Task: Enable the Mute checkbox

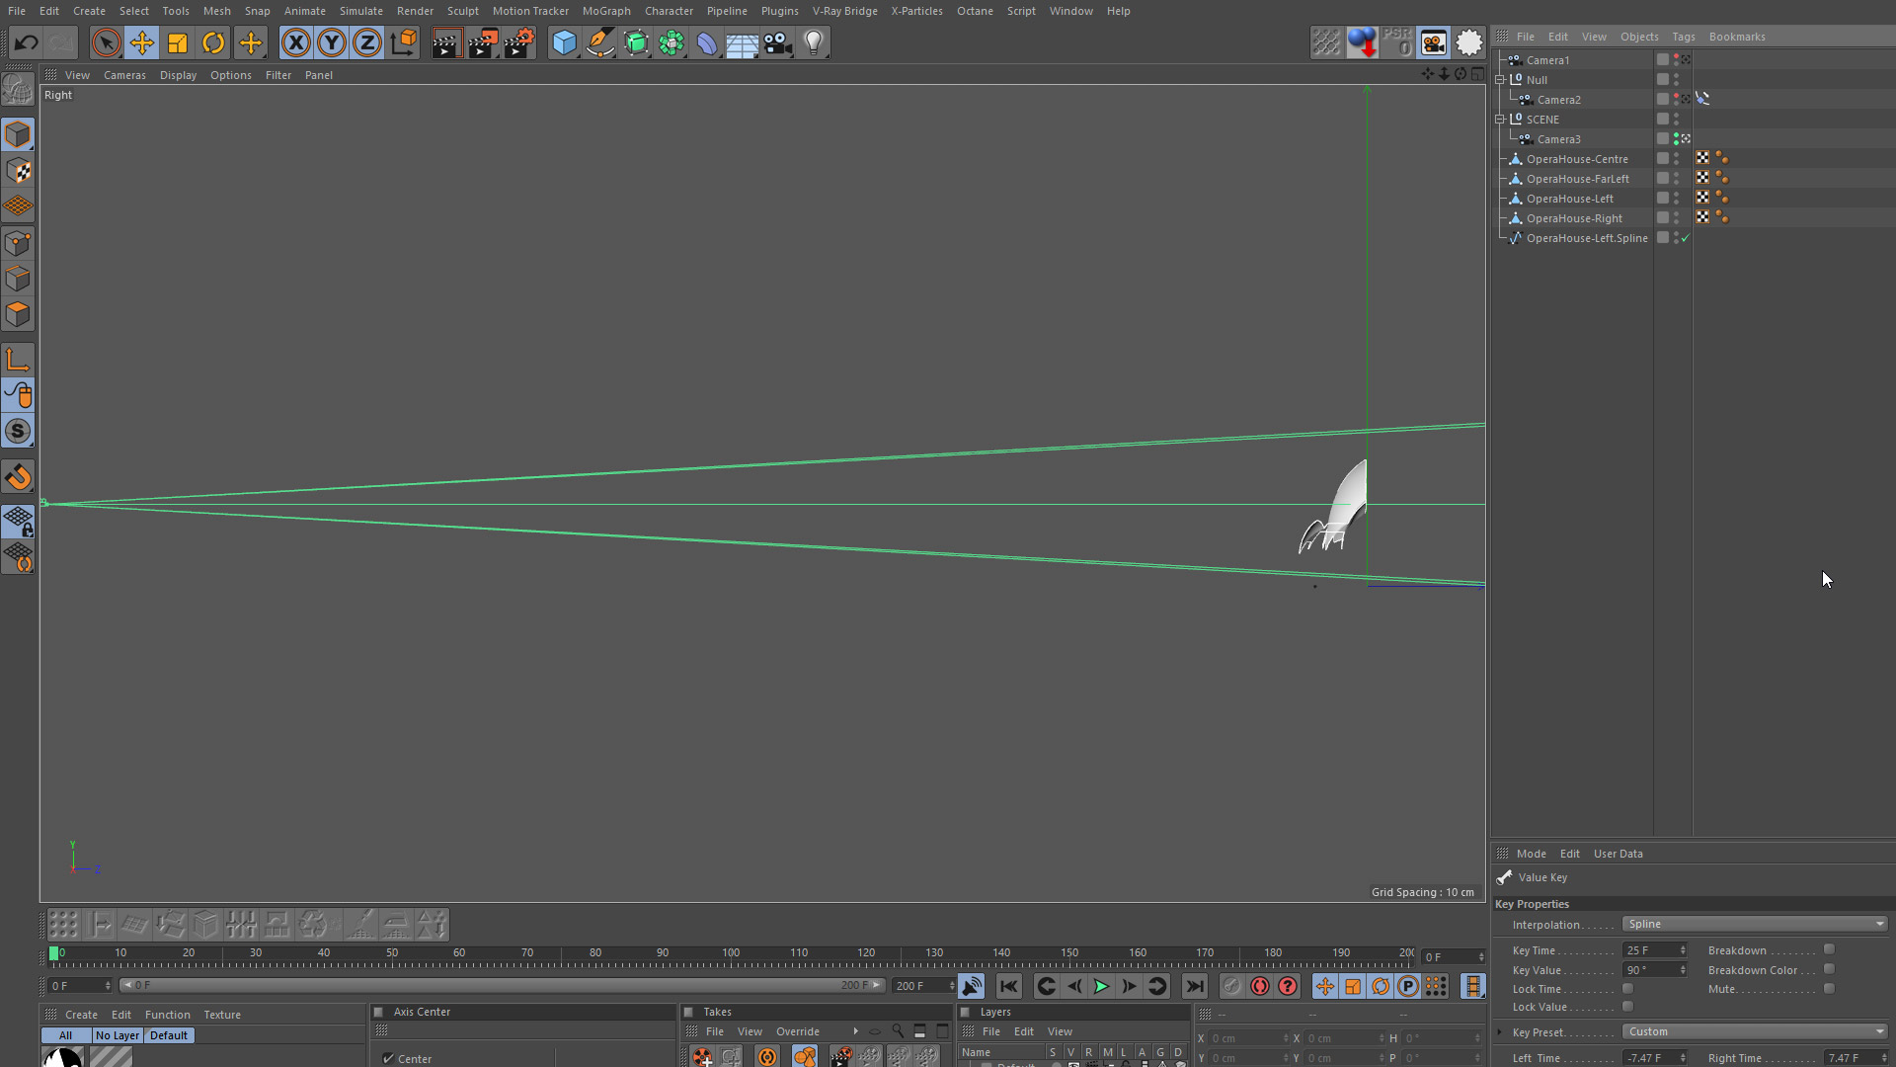Action: click(x=1829, y=989)
